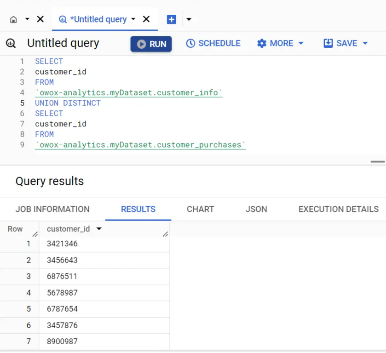Image resolution: width=386 pixels, height=353 pixels.
Task: Select result cell 6876511
Action: coord(104,277)
